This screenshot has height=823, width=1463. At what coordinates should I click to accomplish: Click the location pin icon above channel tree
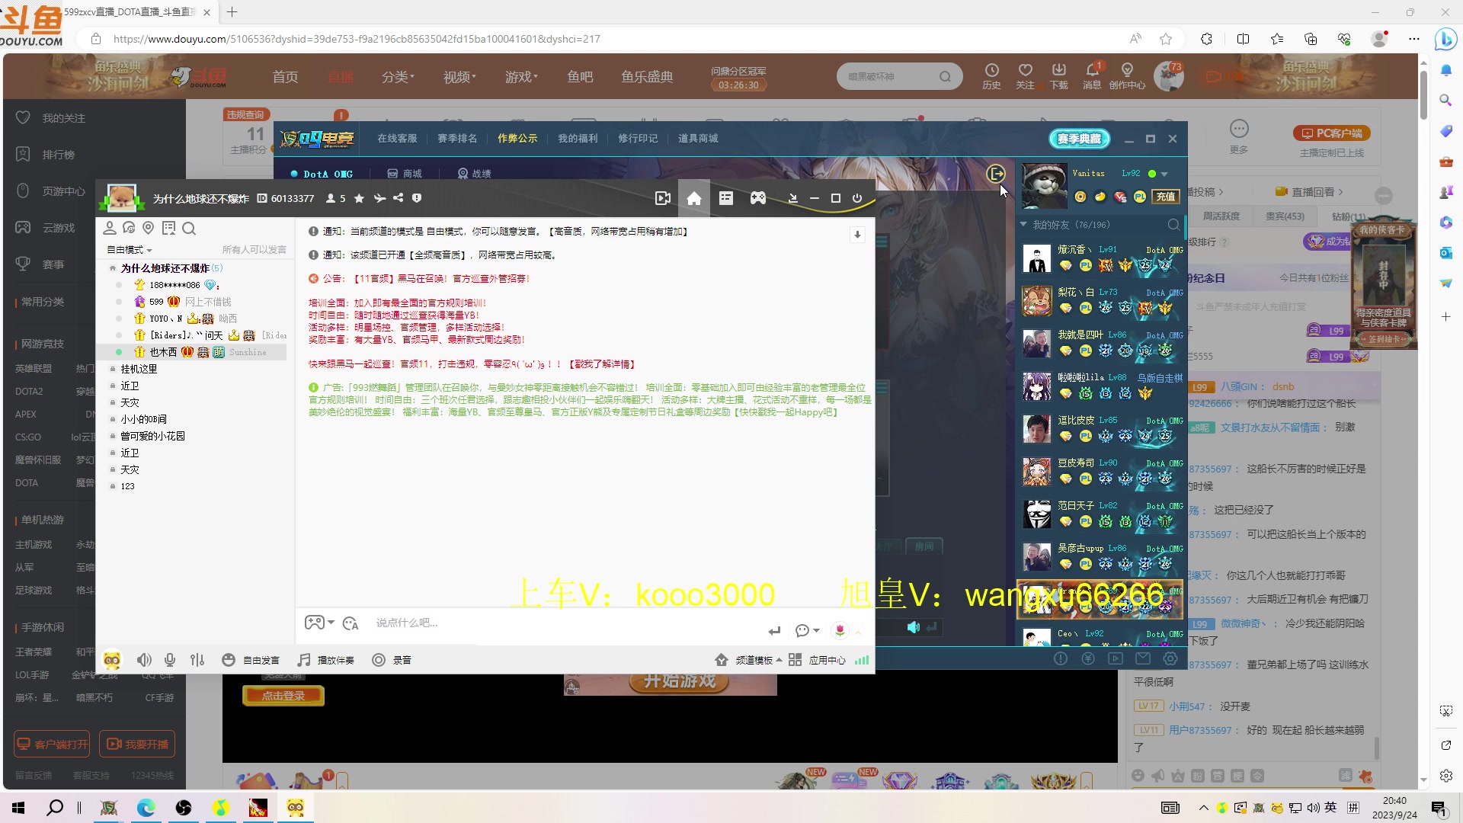point(149,228)
